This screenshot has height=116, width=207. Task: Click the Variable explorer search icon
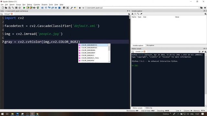coord(205,14)
